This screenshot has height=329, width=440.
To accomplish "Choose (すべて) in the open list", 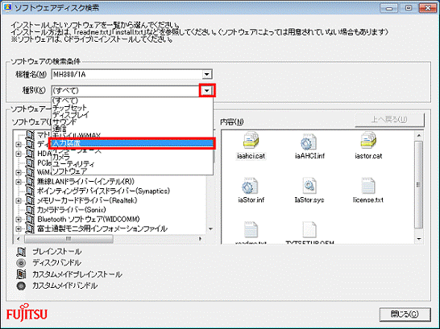I will click(x=132, y=101).
